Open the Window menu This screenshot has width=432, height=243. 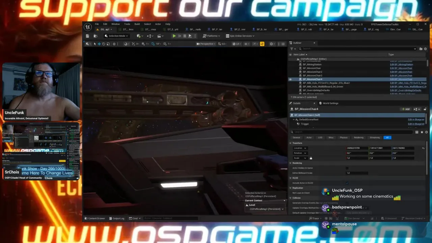115,24
